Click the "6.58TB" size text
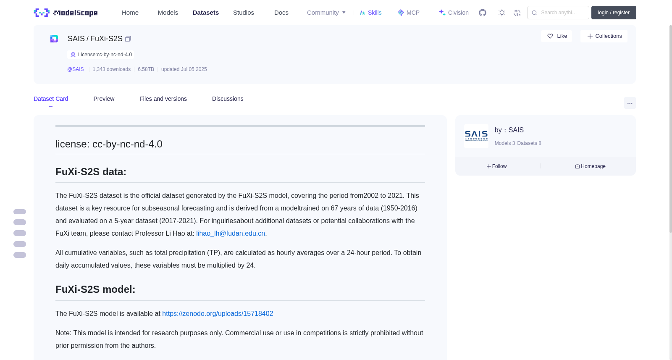This screenshot has width=672, height=360. pyautogui.click(x=146, y=69)
